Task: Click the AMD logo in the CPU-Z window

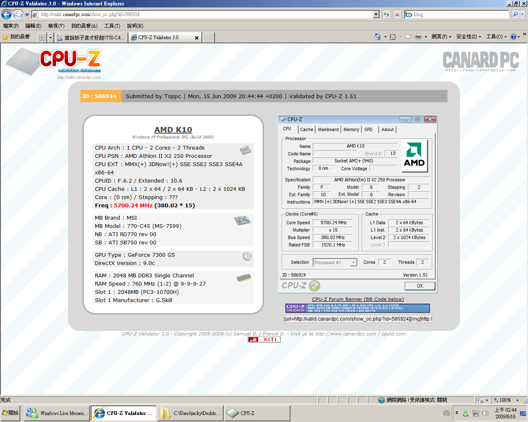Action: [x=414, y=155]
